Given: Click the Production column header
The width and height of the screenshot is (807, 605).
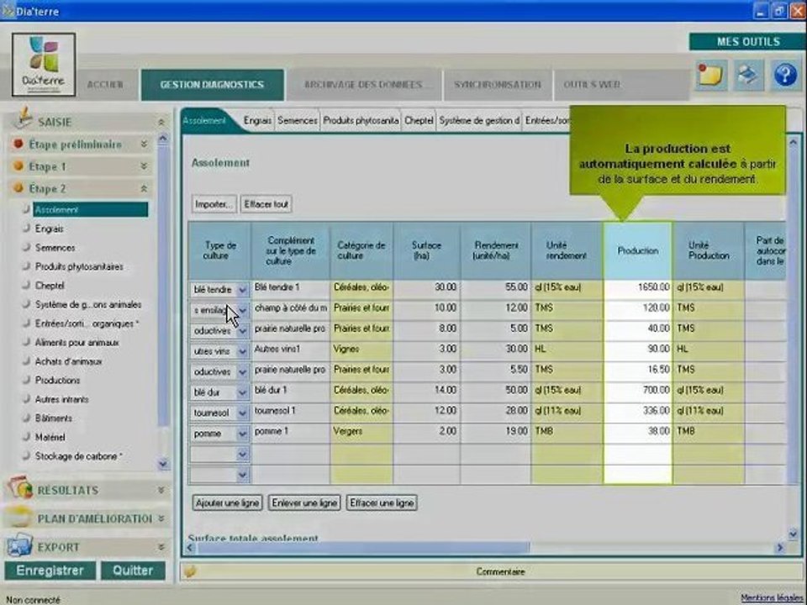Looking at the screenshot, I should click(x=638, y=251).
